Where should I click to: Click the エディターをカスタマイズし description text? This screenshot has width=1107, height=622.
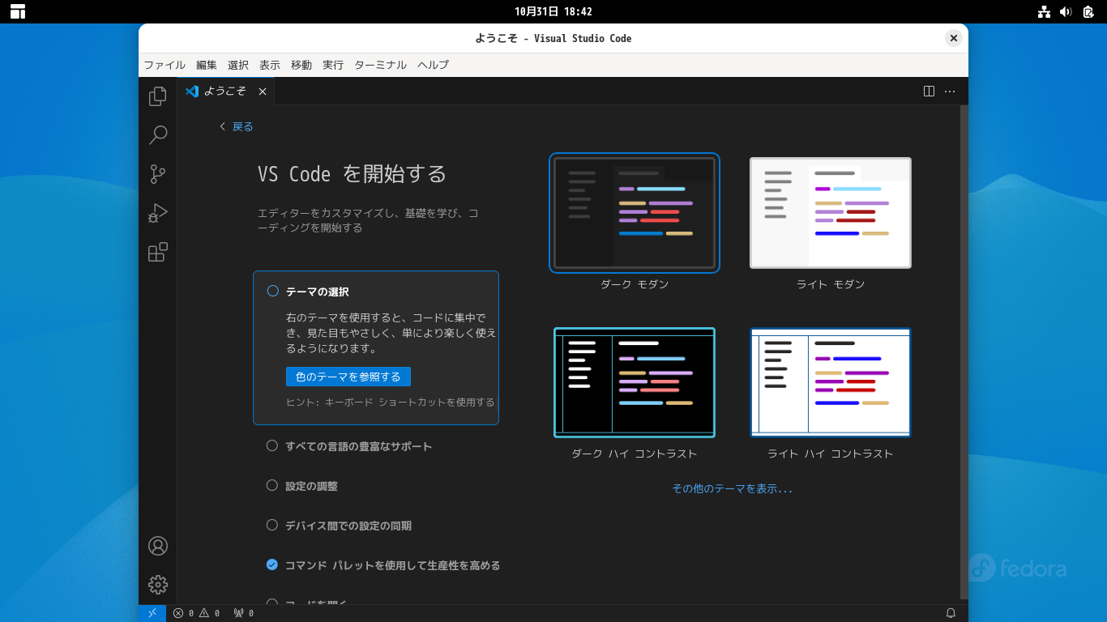pos(368,220)
